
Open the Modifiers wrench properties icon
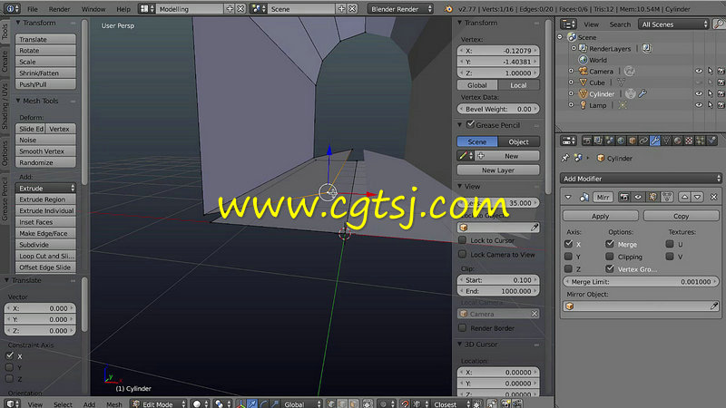pyautogui.click(x=654, y=141)
